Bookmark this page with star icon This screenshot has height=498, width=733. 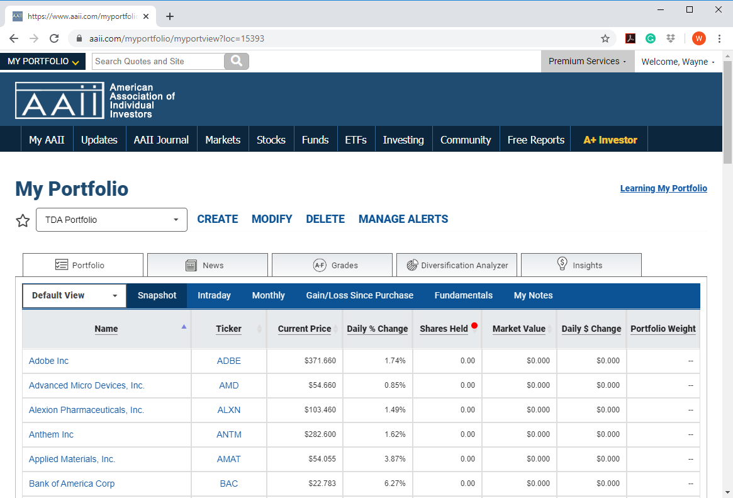click(605, 38)
